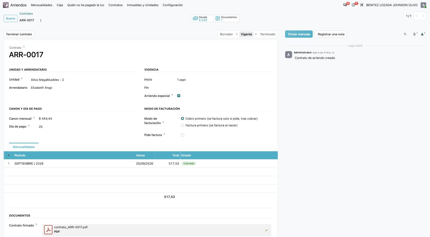Click the Enviar mensaje button
This screenshot has height=237, width=430.
(299, 34)
